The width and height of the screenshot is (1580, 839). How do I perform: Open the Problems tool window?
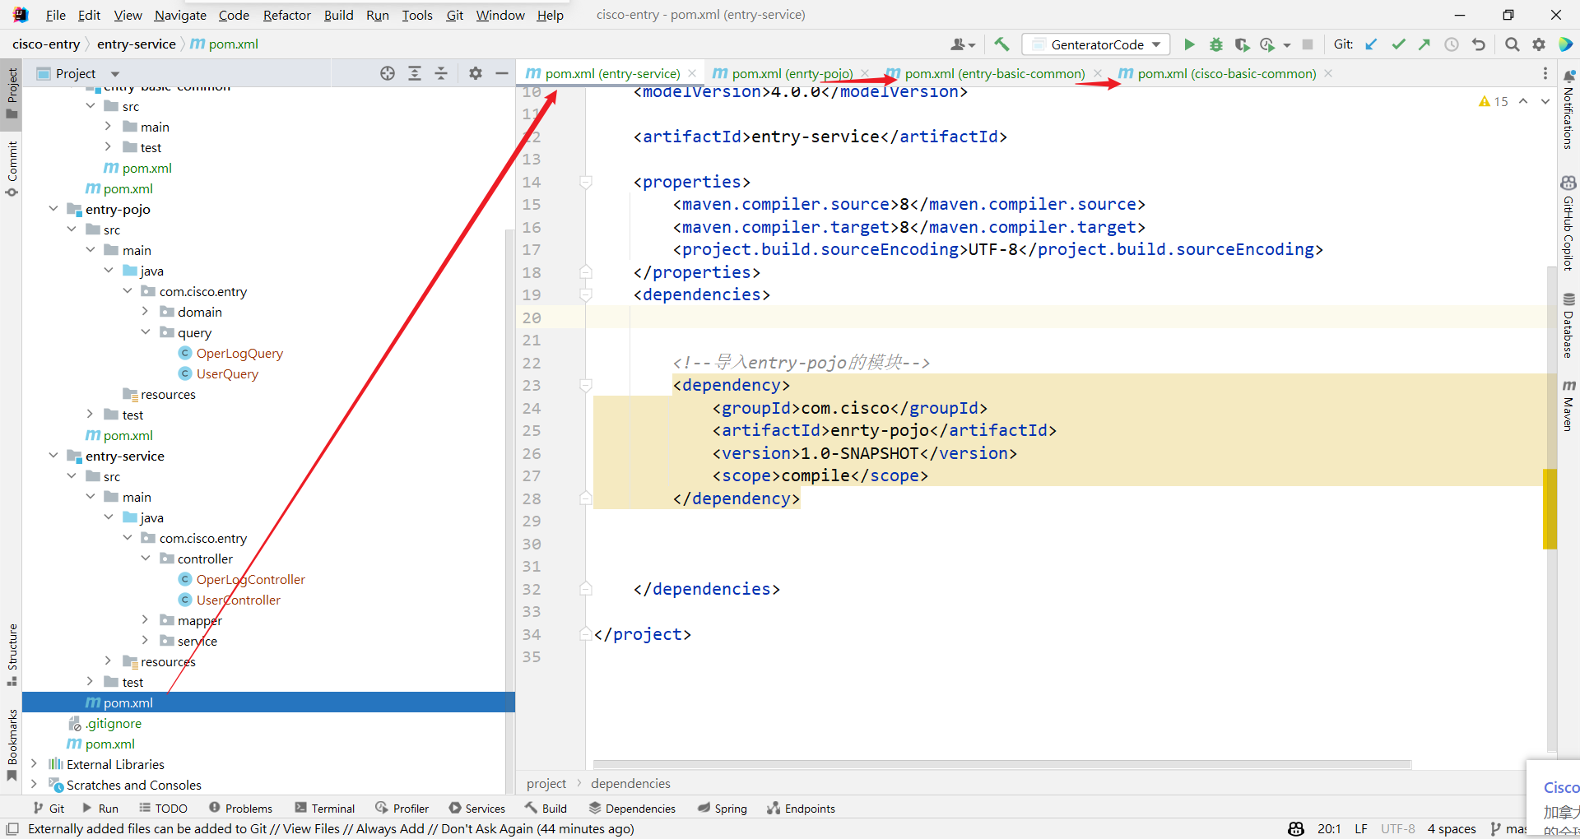(x=240, y=809)
